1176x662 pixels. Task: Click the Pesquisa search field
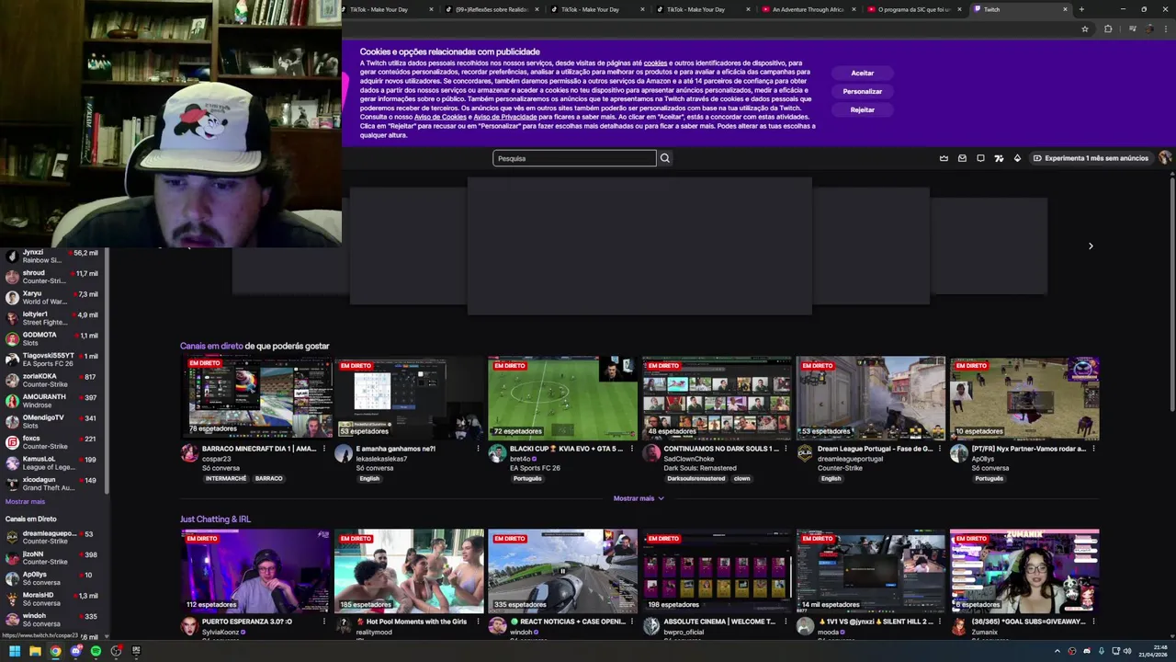[x=574, y=158]
